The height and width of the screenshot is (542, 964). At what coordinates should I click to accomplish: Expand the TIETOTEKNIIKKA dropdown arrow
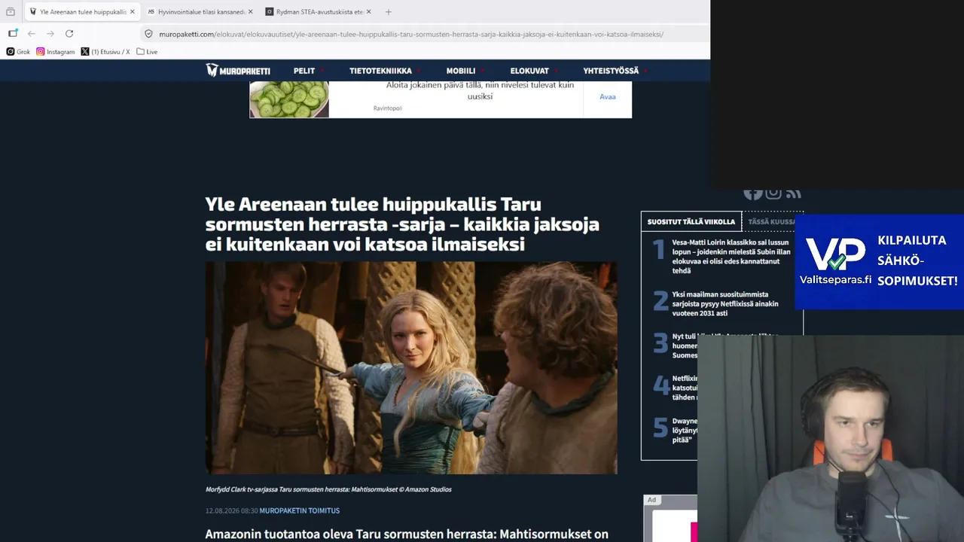(419, 71)
